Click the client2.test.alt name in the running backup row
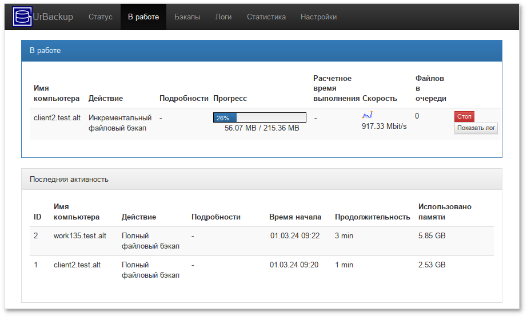527x317 pixels. tap(57, 117)
